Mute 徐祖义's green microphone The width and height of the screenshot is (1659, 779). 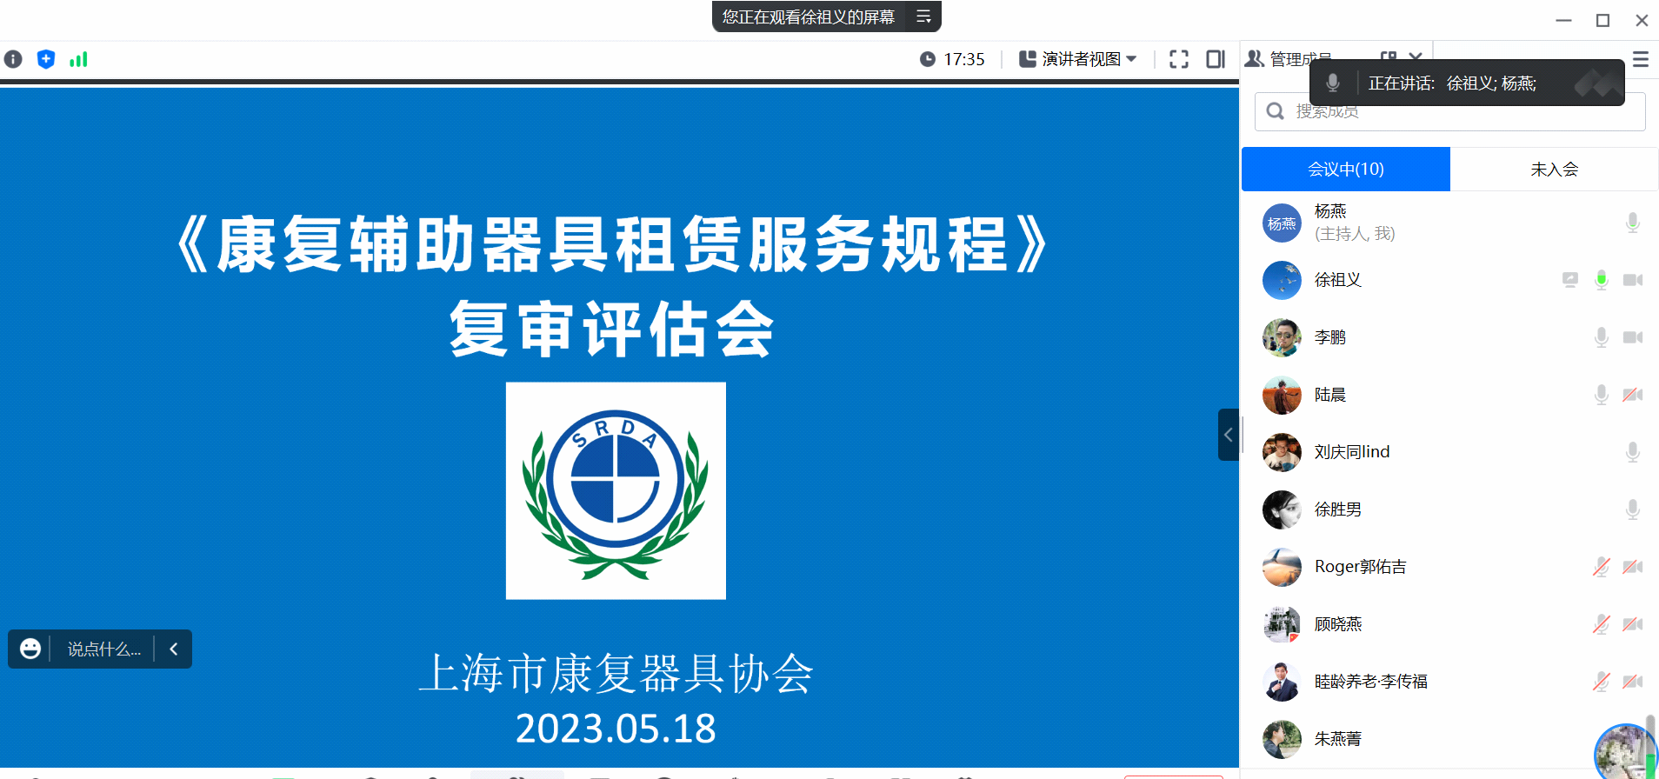1601,280
